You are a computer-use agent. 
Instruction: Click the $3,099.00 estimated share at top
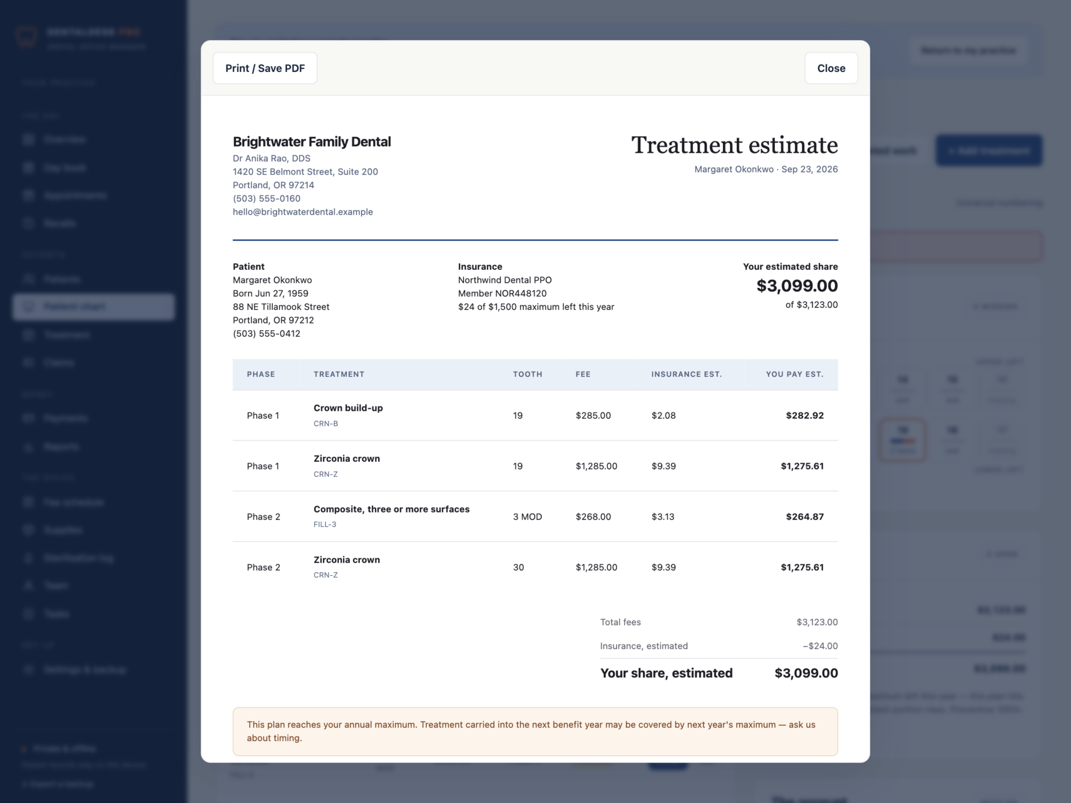point(797,286)
